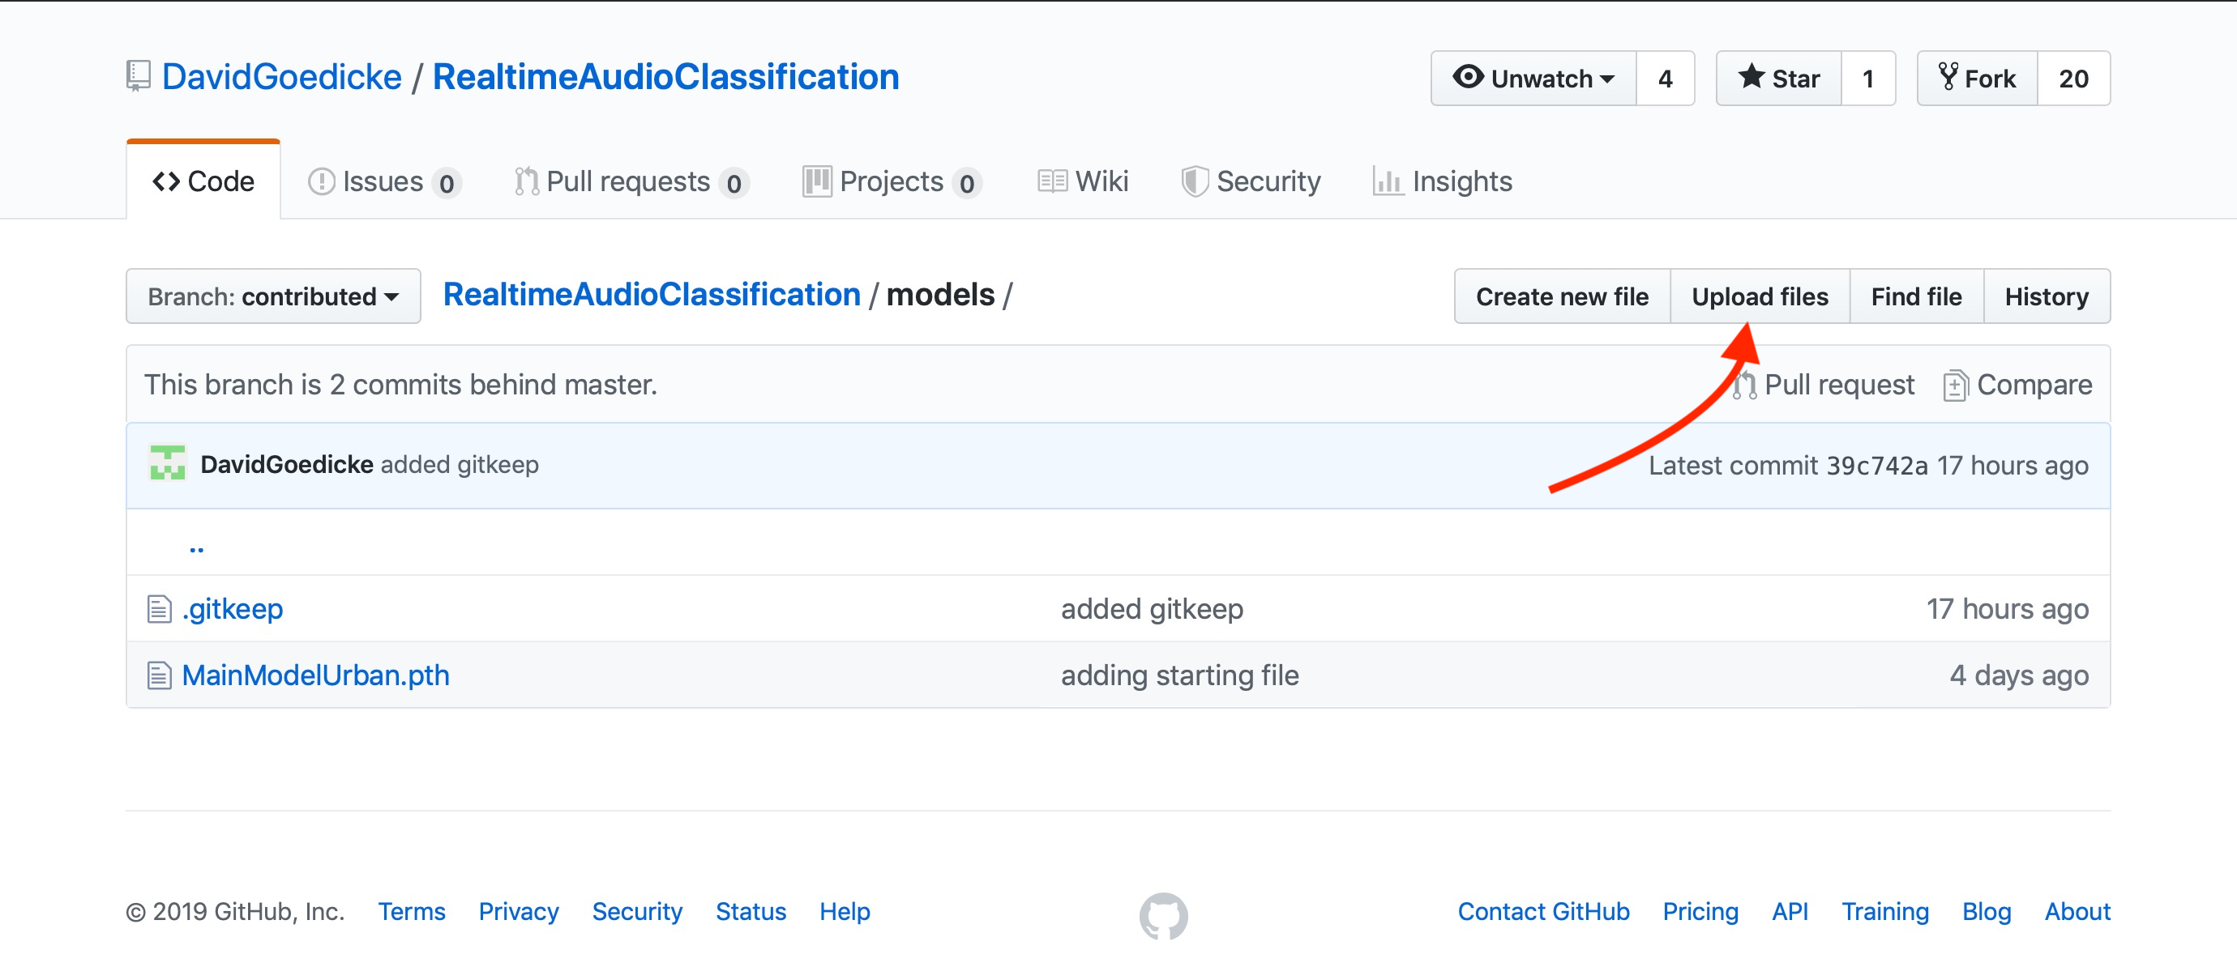Viewport: 2237px width, 967px height.
Task: Click the repository book icon beside owner name
Action: coord(139,76)
